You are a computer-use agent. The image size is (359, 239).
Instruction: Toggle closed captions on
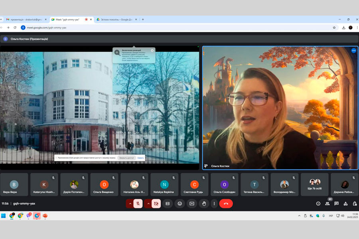click(168, 204)
